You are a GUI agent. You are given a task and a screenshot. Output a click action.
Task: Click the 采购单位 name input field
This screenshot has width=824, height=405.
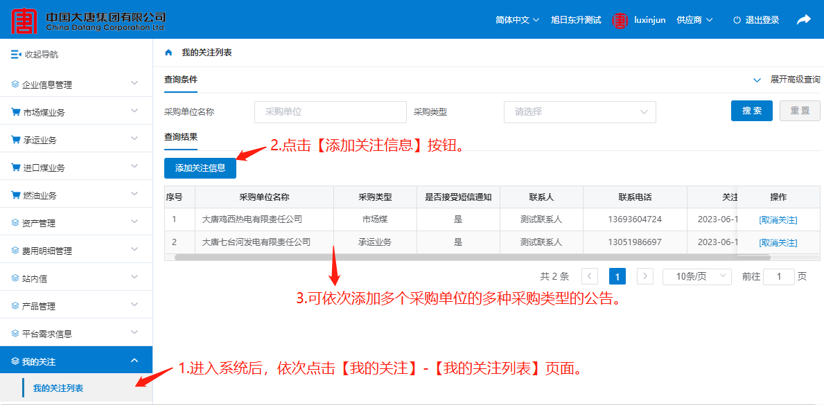pos(330,111)
